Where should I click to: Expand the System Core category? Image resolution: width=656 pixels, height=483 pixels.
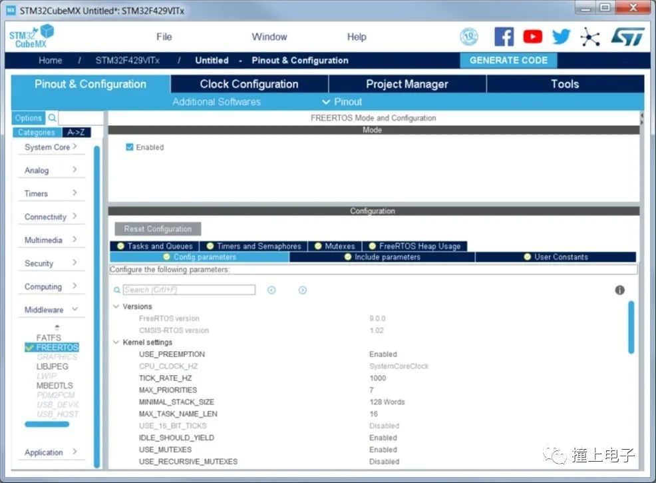(x=51, y=147)
